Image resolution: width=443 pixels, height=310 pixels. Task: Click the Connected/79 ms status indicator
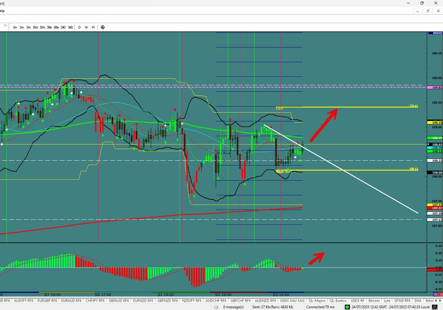pyautogui.click(x=321, y=307)
